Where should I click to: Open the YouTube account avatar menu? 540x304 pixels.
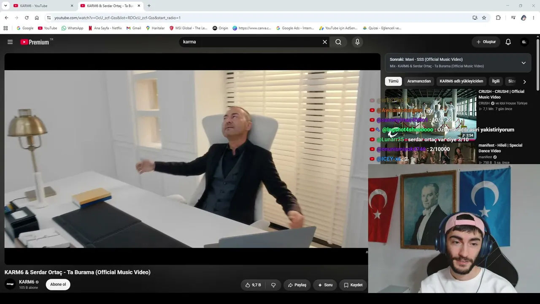coord(524,42)
